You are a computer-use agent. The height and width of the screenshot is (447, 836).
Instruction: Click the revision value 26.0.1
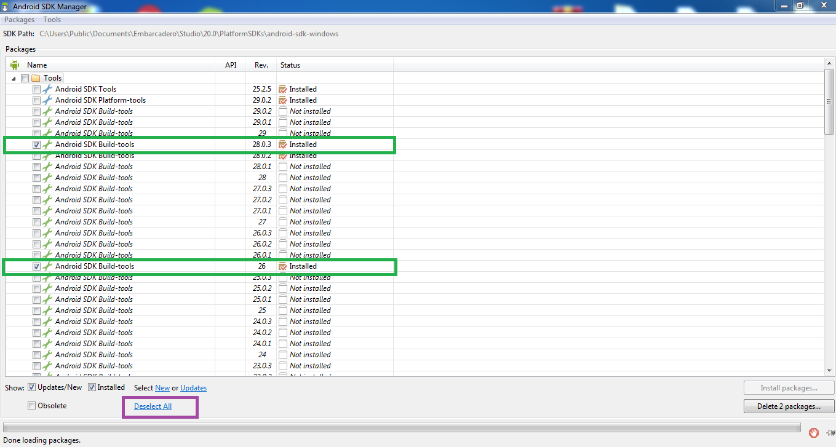(x=262, y=255)
